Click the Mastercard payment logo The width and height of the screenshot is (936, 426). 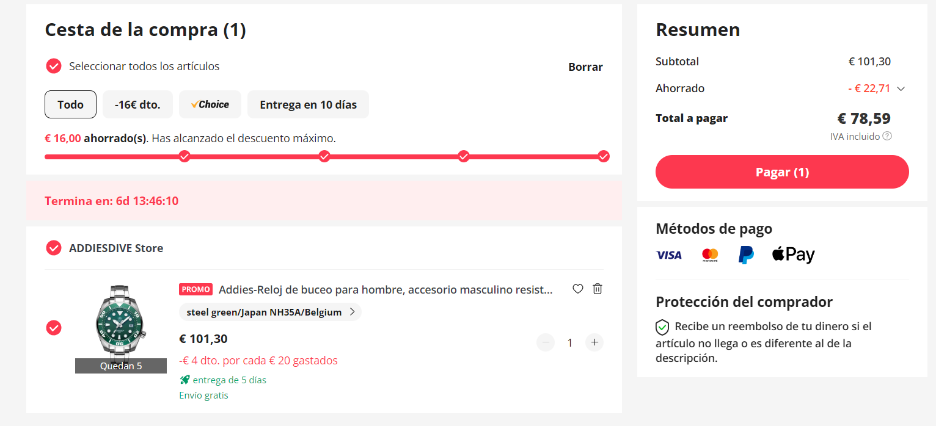[710, 255]
